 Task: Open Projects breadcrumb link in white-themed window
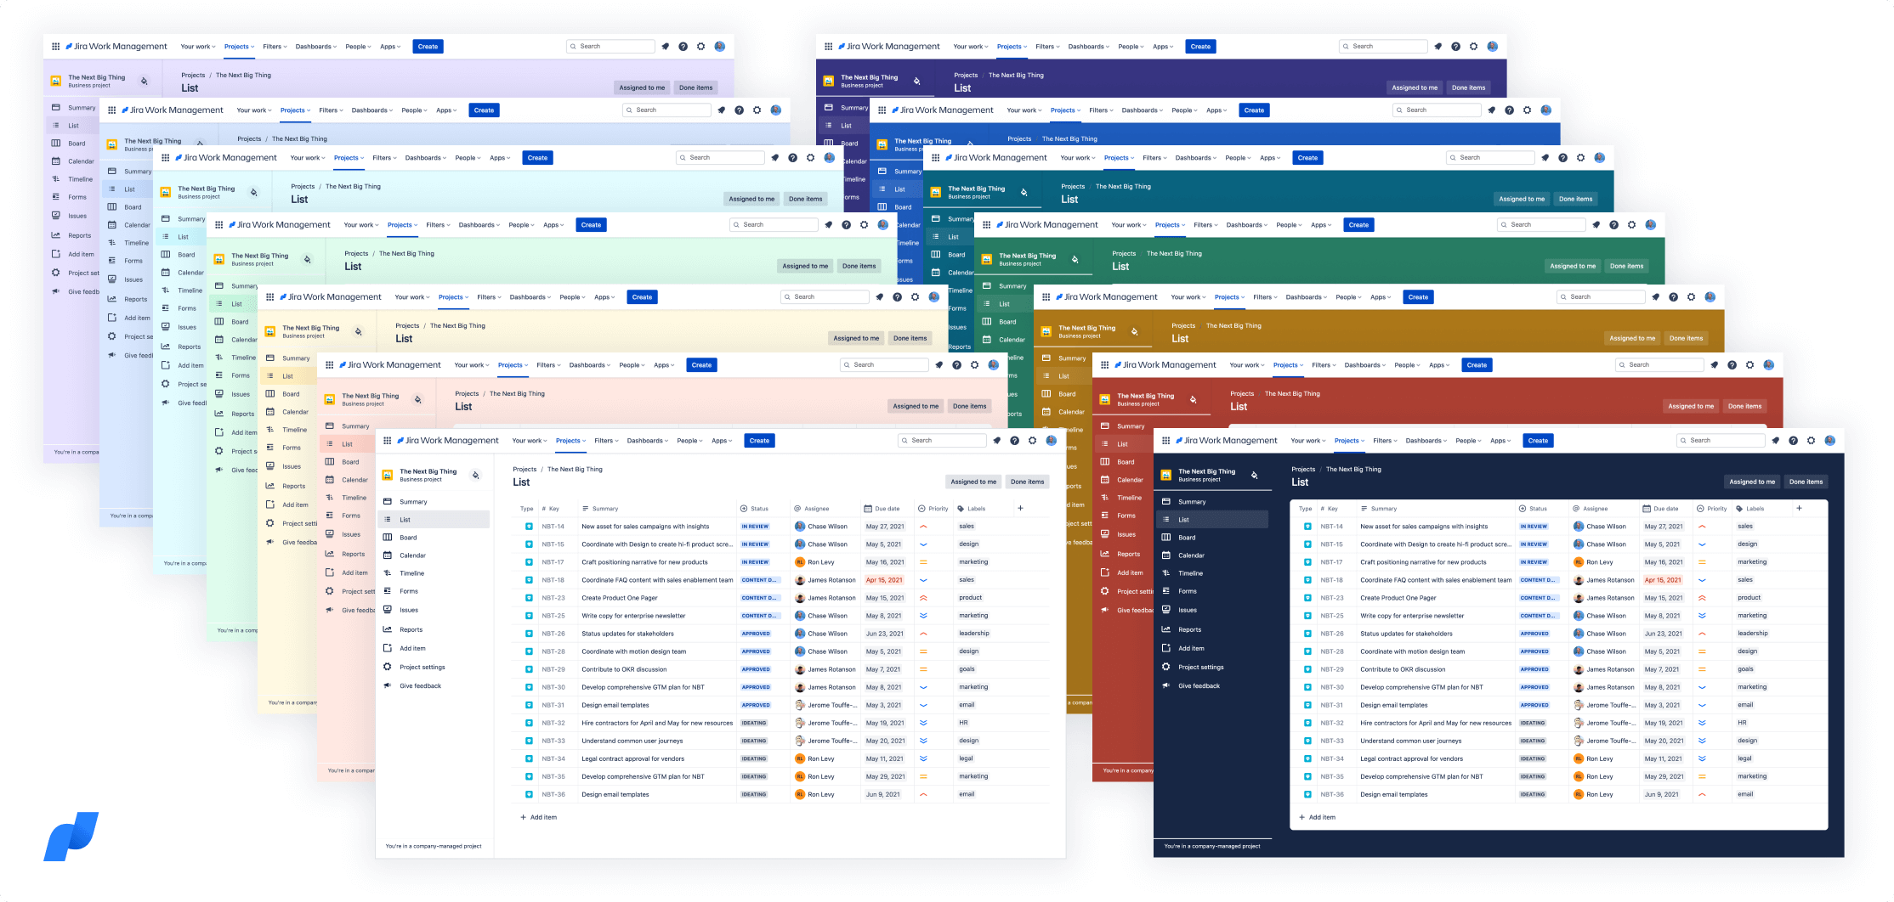click(525, 470)
